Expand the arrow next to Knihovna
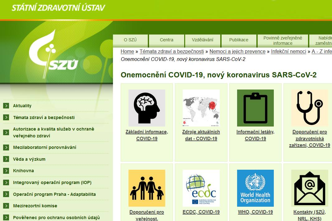Screen dimensions: 332x221 pyautogui.click(x=6, y=171)
